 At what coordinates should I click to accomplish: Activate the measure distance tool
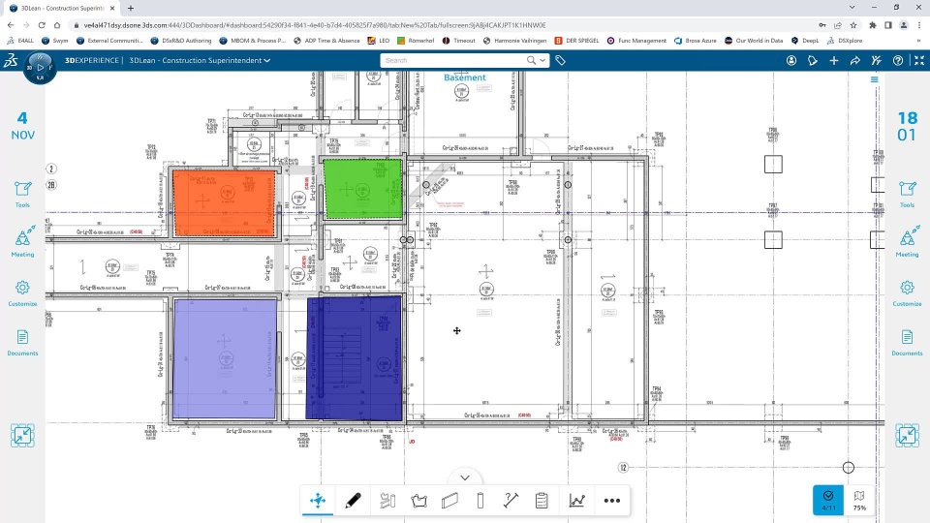pyautogui.click(x=511, y=501)
